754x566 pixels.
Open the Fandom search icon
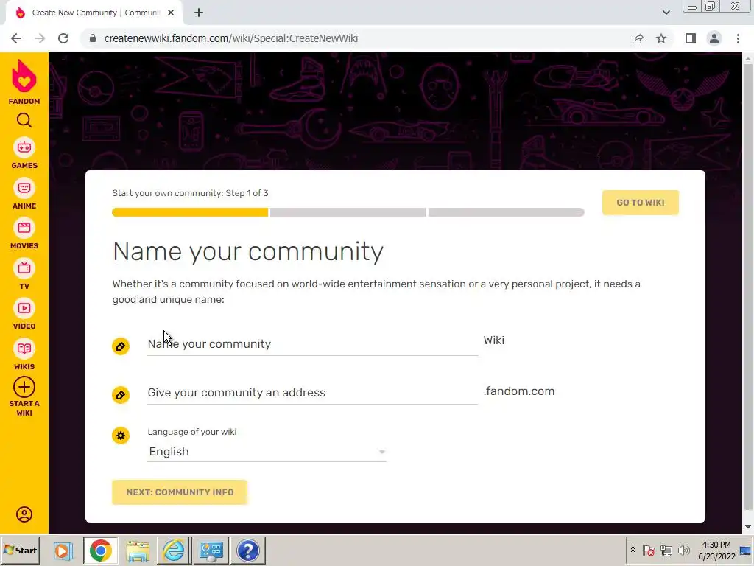click(x=24, y=120)
